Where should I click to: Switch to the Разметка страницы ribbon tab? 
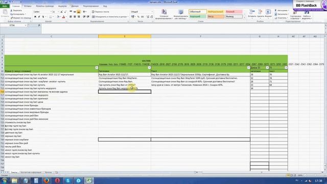click(x=45, y=6)
